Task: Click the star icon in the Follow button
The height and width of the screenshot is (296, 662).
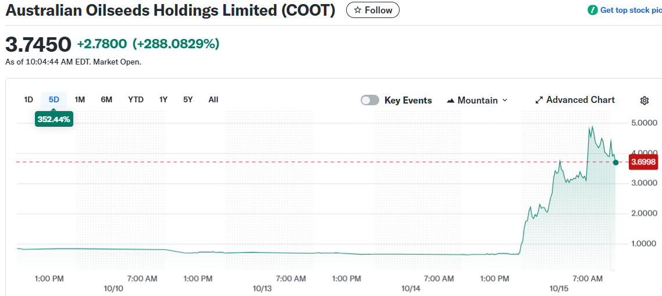Action: [357, 10]
